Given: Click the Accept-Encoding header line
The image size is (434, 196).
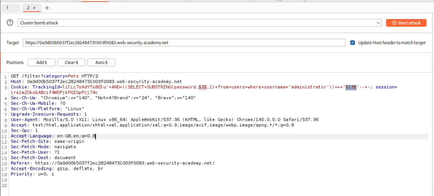Looking at the screenshot, I should 62,169.
